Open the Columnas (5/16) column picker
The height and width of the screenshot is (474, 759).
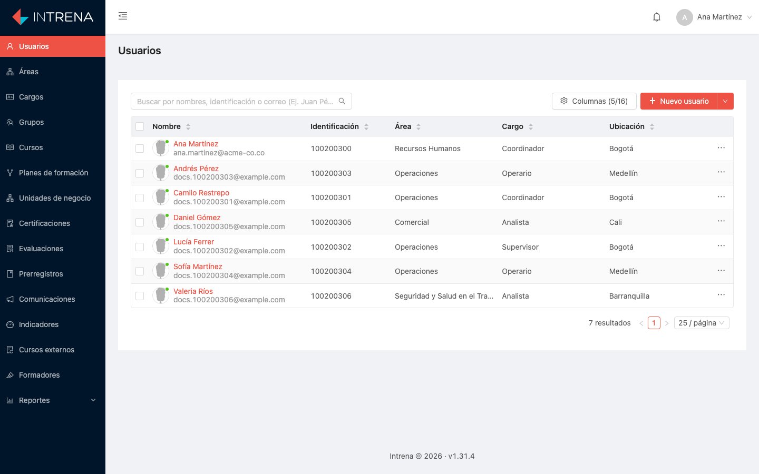(594, 101)
